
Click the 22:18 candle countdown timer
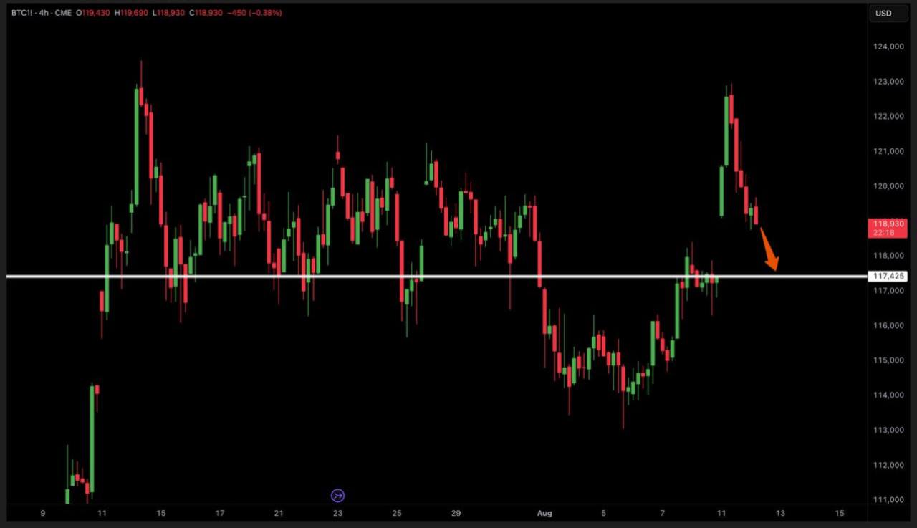883,233
